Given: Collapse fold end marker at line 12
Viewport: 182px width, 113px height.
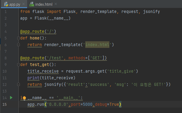Looking at the screenshot, I should (18, 84).
